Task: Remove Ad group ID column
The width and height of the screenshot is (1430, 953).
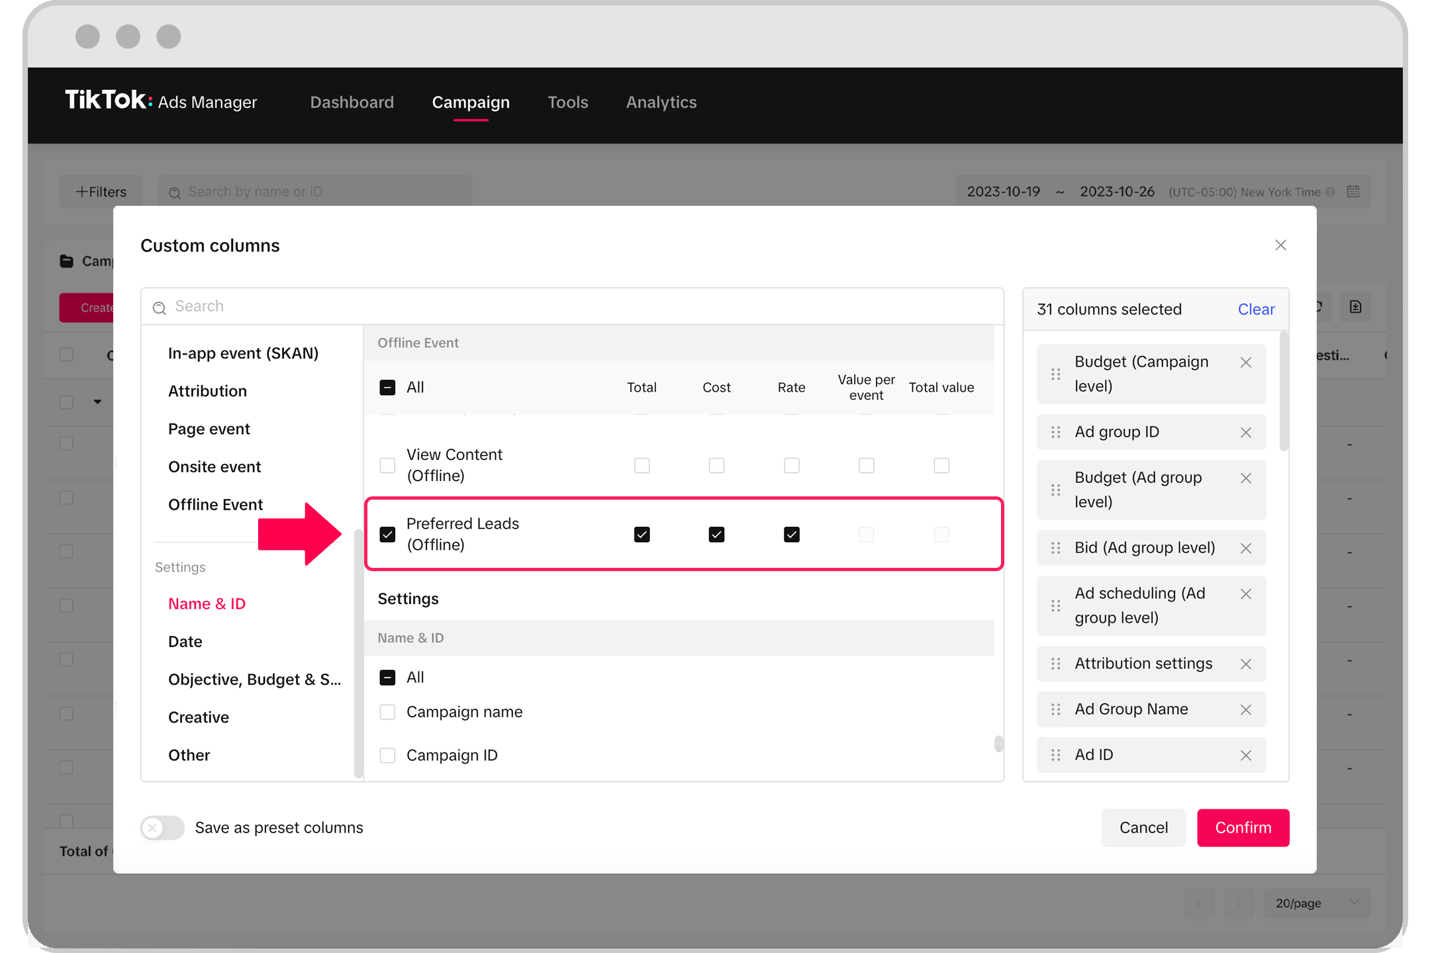Action: [1246, 432]
